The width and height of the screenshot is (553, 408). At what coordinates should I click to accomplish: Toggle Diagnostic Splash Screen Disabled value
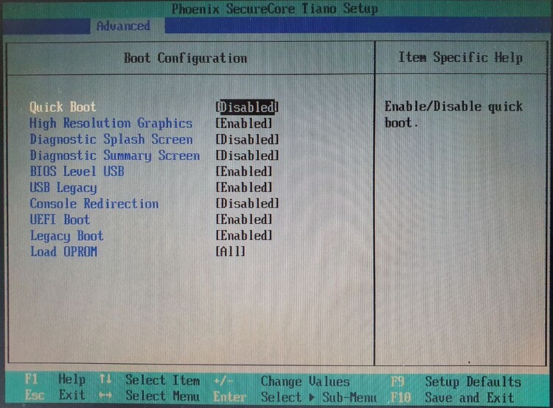[x=247, y=139]
